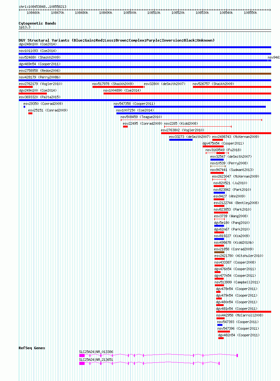
Task: Open the dgv475n54 (Cooper2011) variant
Action: pyautogui.click(x=213, y=146)
